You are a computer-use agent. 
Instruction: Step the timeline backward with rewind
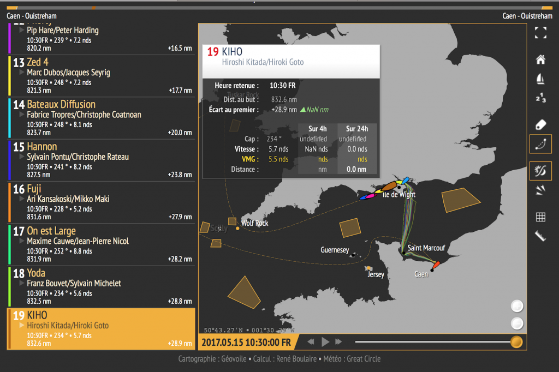click(311, 342)
